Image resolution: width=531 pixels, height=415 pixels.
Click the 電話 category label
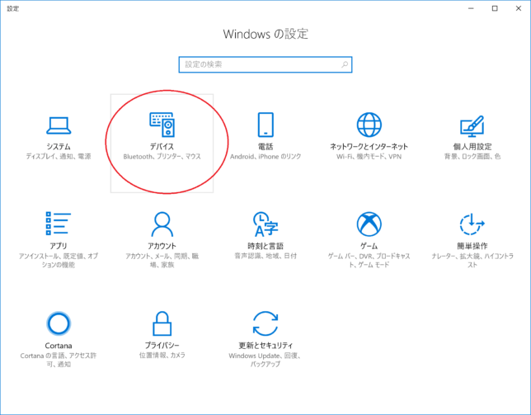(265, 147)
